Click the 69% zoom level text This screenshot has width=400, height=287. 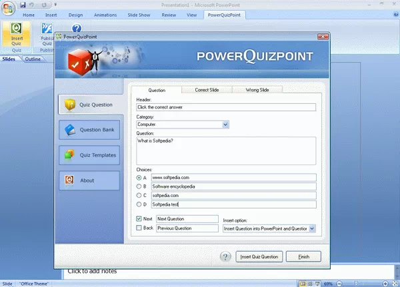click(328, 284)
